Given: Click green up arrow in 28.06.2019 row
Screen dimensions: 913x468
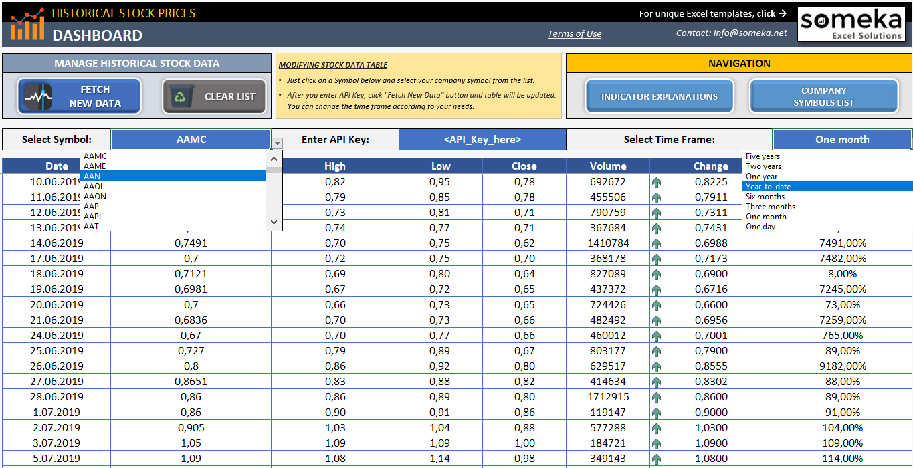Looking at the screenshot, I should [x=656, y=397].
